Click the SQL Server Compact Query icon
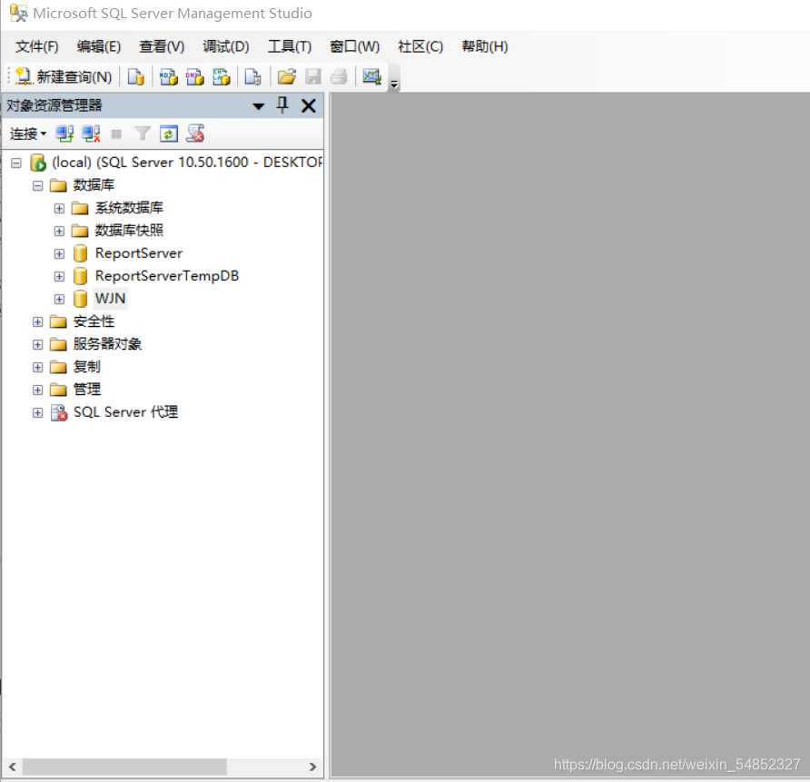The height and width of the screenshot is (782, 810). [x=252, y=77]
